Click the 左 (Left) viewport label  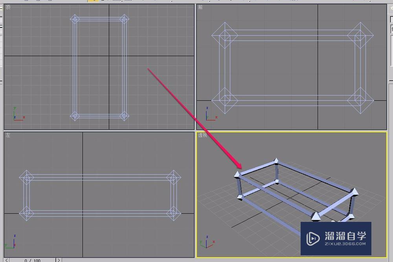point(8,135)
